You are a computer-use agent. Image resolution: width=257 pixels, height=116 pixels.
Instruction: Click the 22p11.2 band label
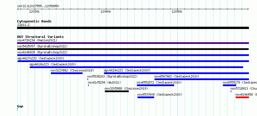[x=23, y=25]
